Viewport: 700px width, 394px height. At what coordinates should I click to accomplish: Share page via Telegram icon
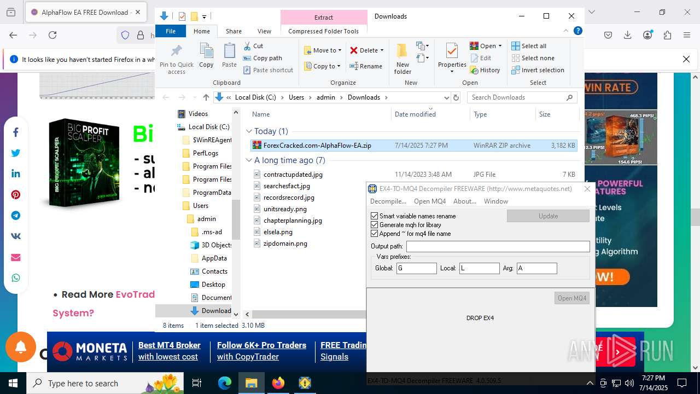tap(16, 216)
